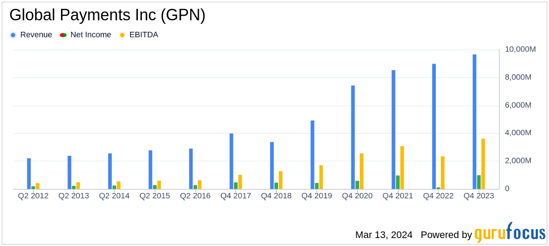Screen dimensions: 549x246
Task: Click the Global Payments Inc (GPN) title
Action: (x=107, y=15)
